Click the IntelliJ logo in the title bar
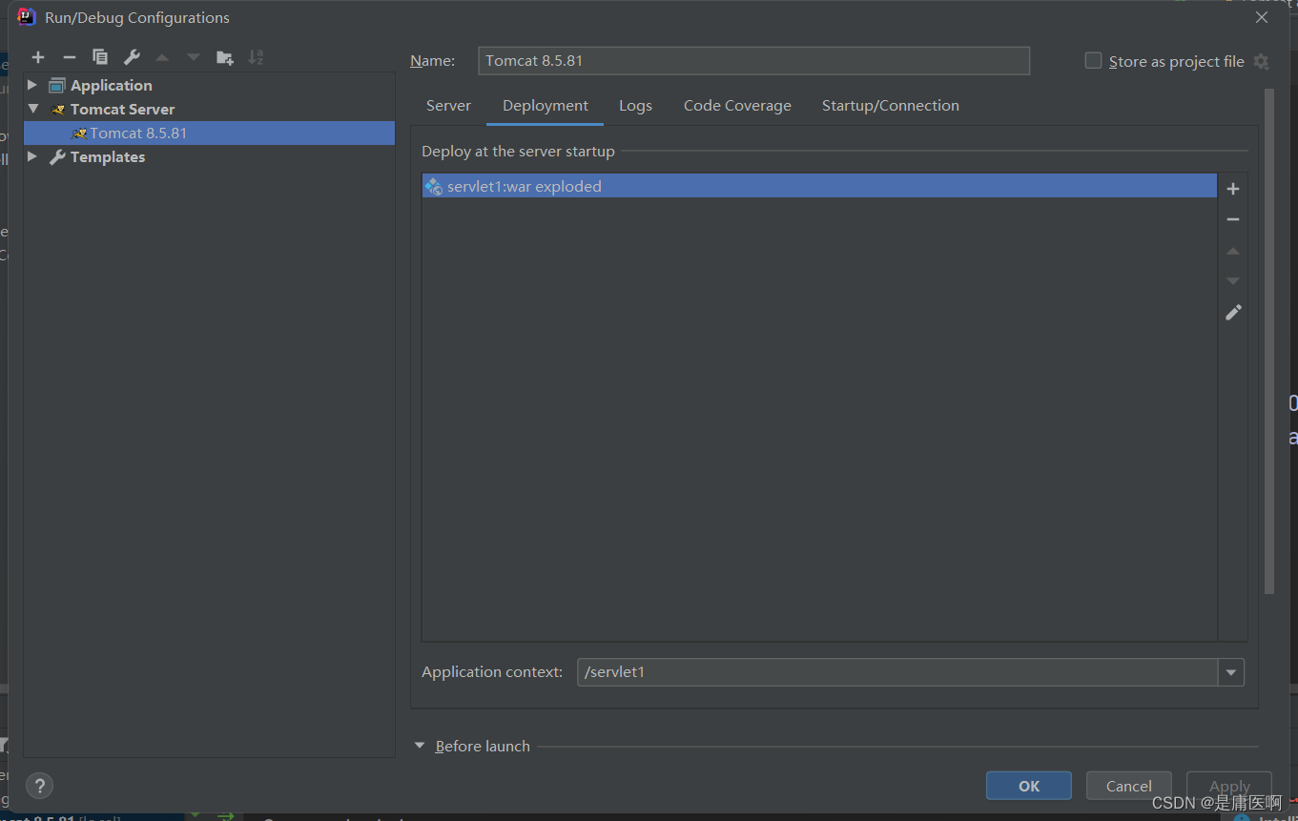 click(x=27, y=17)
